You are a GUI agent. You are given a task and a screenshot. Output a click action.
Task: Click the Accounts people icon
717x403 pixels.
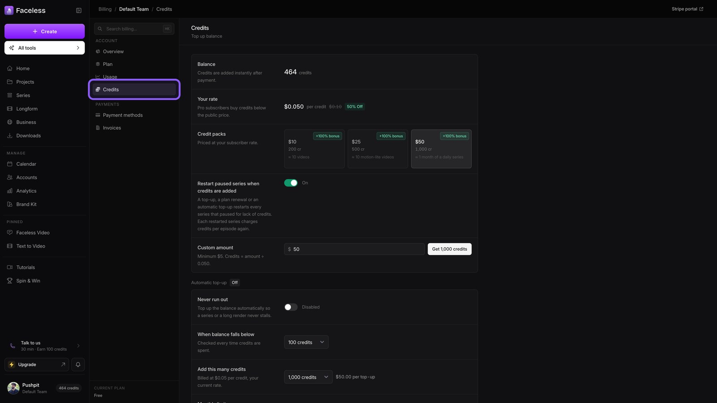10,177
